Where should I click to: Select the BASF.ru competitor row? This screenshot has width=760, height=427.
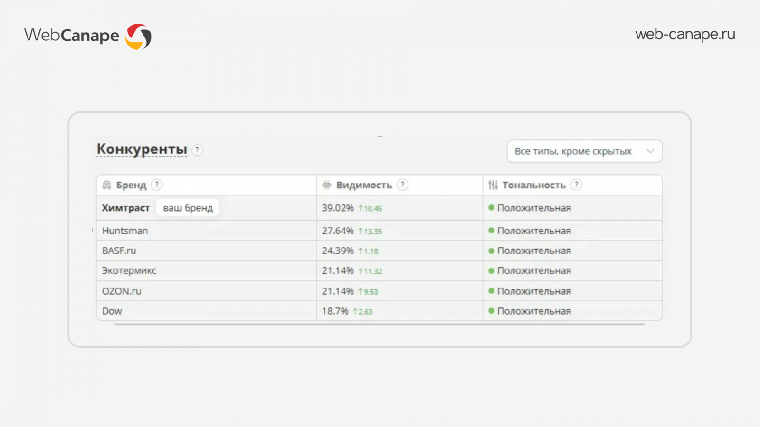click(x=379, y=251)
